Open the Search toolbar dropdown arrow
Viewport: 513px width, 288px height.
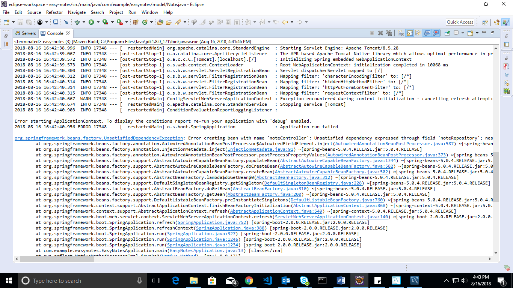point(185,22)
